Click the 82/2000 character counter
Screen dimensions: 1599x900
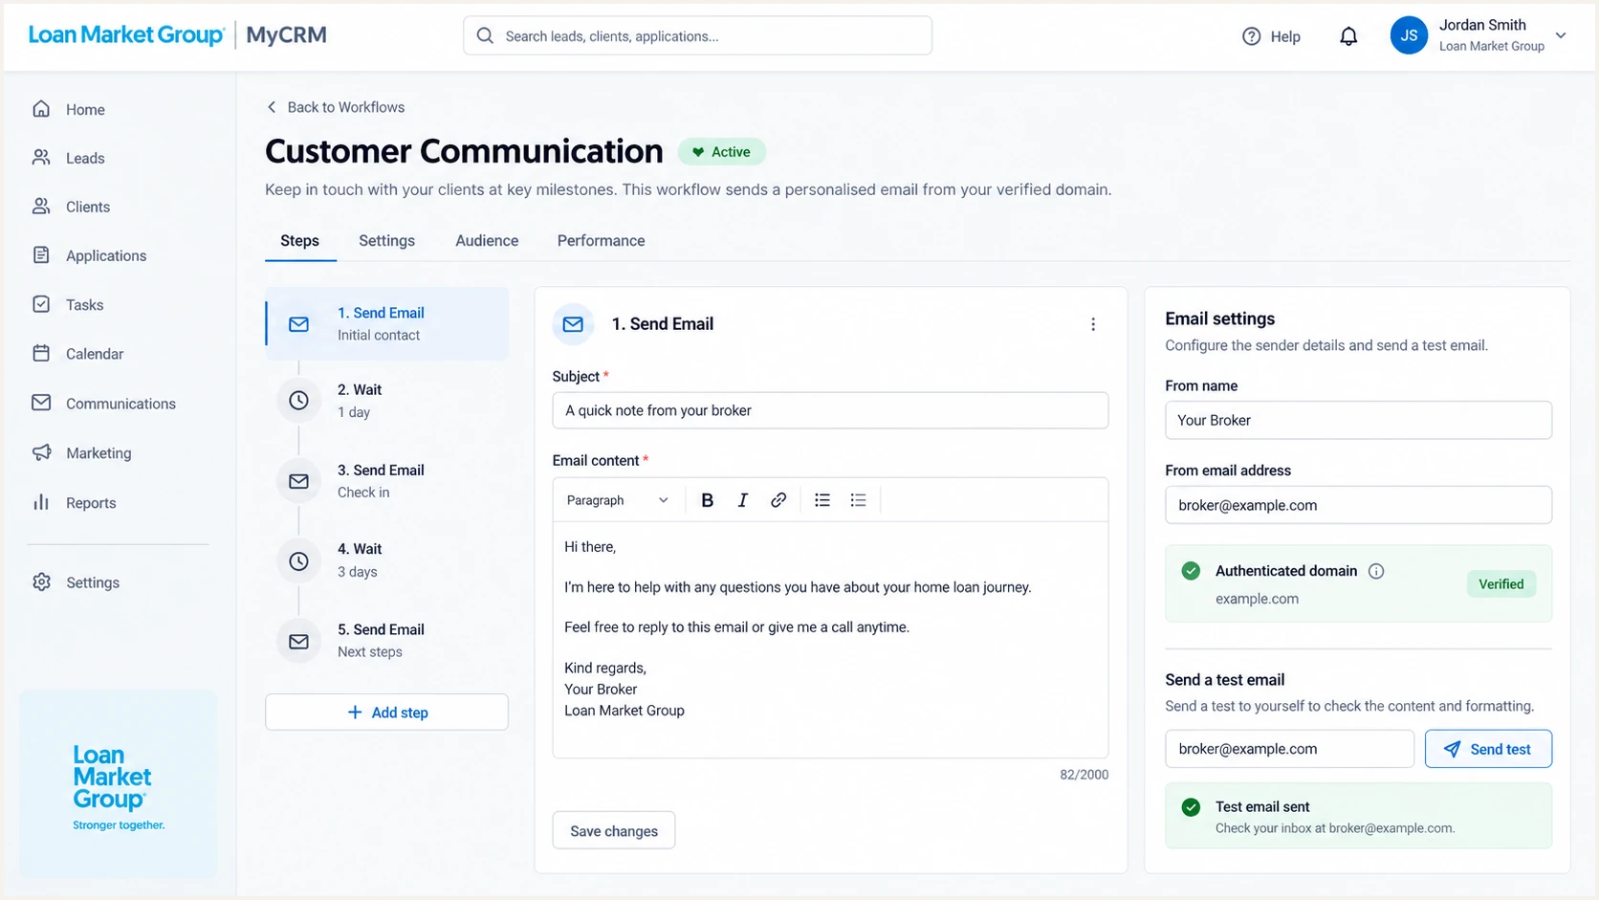point(1084,775)
